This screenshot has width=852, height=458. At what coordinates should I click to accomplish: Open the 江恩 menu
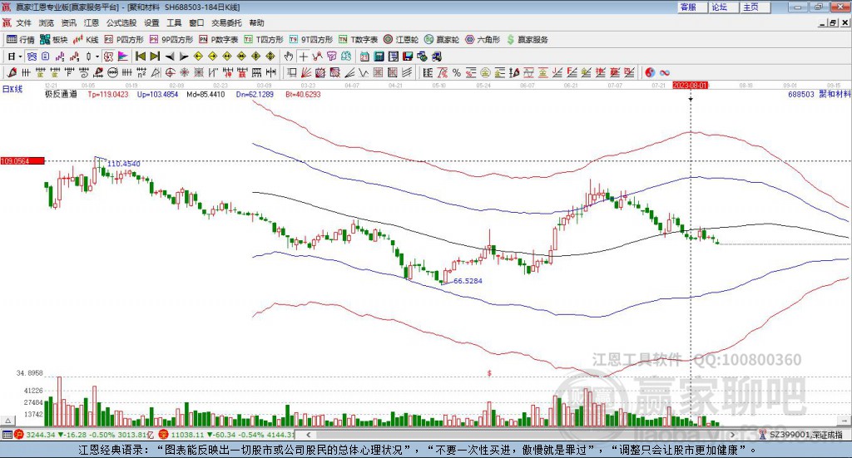click(92, 22)
